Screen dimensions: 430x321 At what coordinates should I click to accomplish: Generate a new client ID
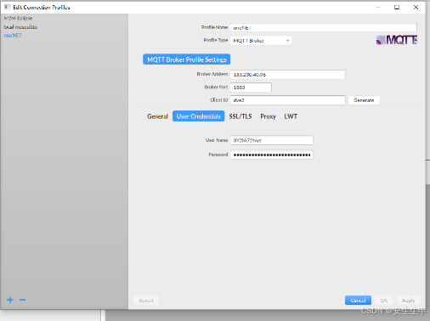(x=364, y=100)
